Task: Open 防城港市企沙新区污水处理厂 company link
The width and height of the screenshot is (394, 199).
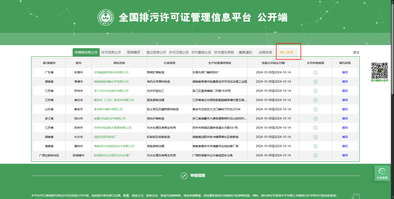Action: pyautogui.click(x=112, y=155)
